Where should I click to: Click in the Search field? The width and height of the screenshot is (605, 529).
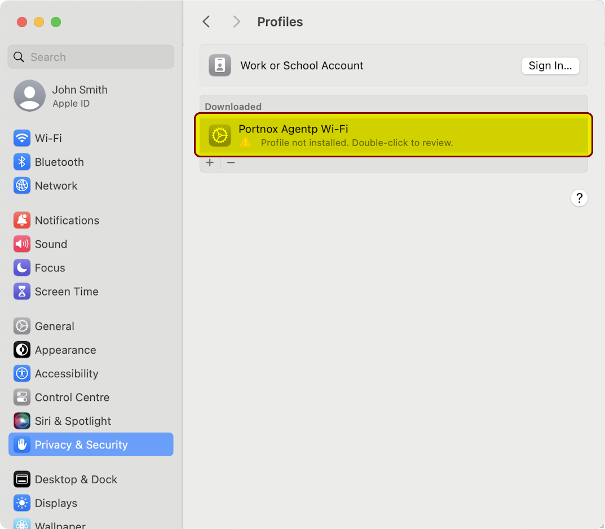tap(91, 57)
